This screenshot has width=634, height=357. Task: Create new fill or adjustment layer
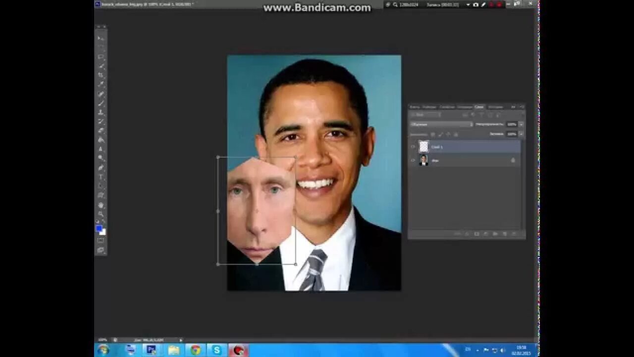pos(485,234)
